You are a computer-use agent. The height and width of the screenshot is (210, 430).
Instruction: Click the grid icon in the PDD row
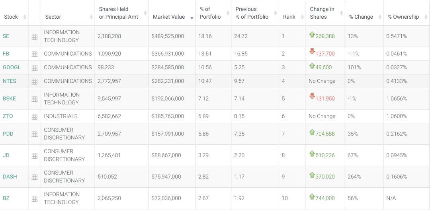(35, 134)
